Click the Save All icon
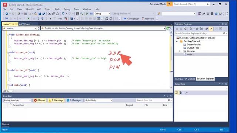The image size is (237, 133). [x=44, y=14]
